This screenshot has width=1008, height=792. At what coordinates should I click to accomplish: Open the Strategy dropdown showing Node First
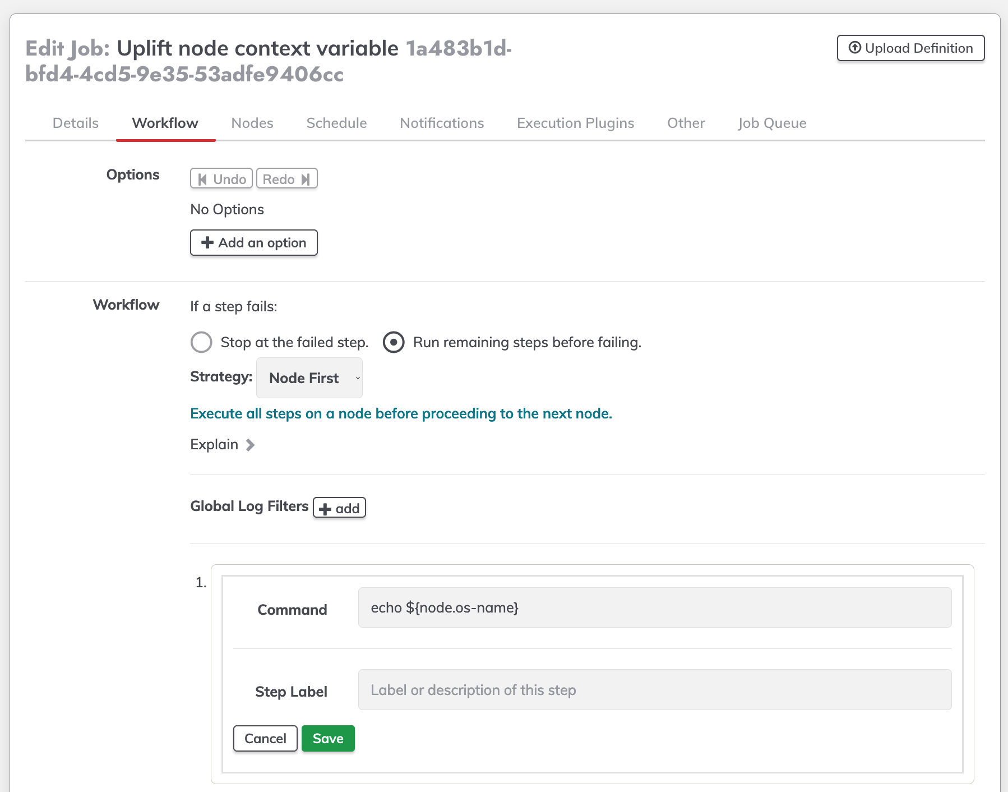(309, 378)
